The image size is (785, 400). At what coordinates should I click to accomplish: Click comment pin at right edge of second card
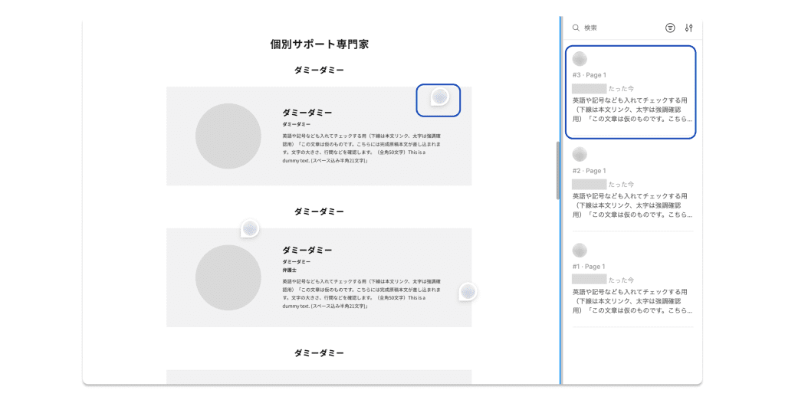click(468, 291)
